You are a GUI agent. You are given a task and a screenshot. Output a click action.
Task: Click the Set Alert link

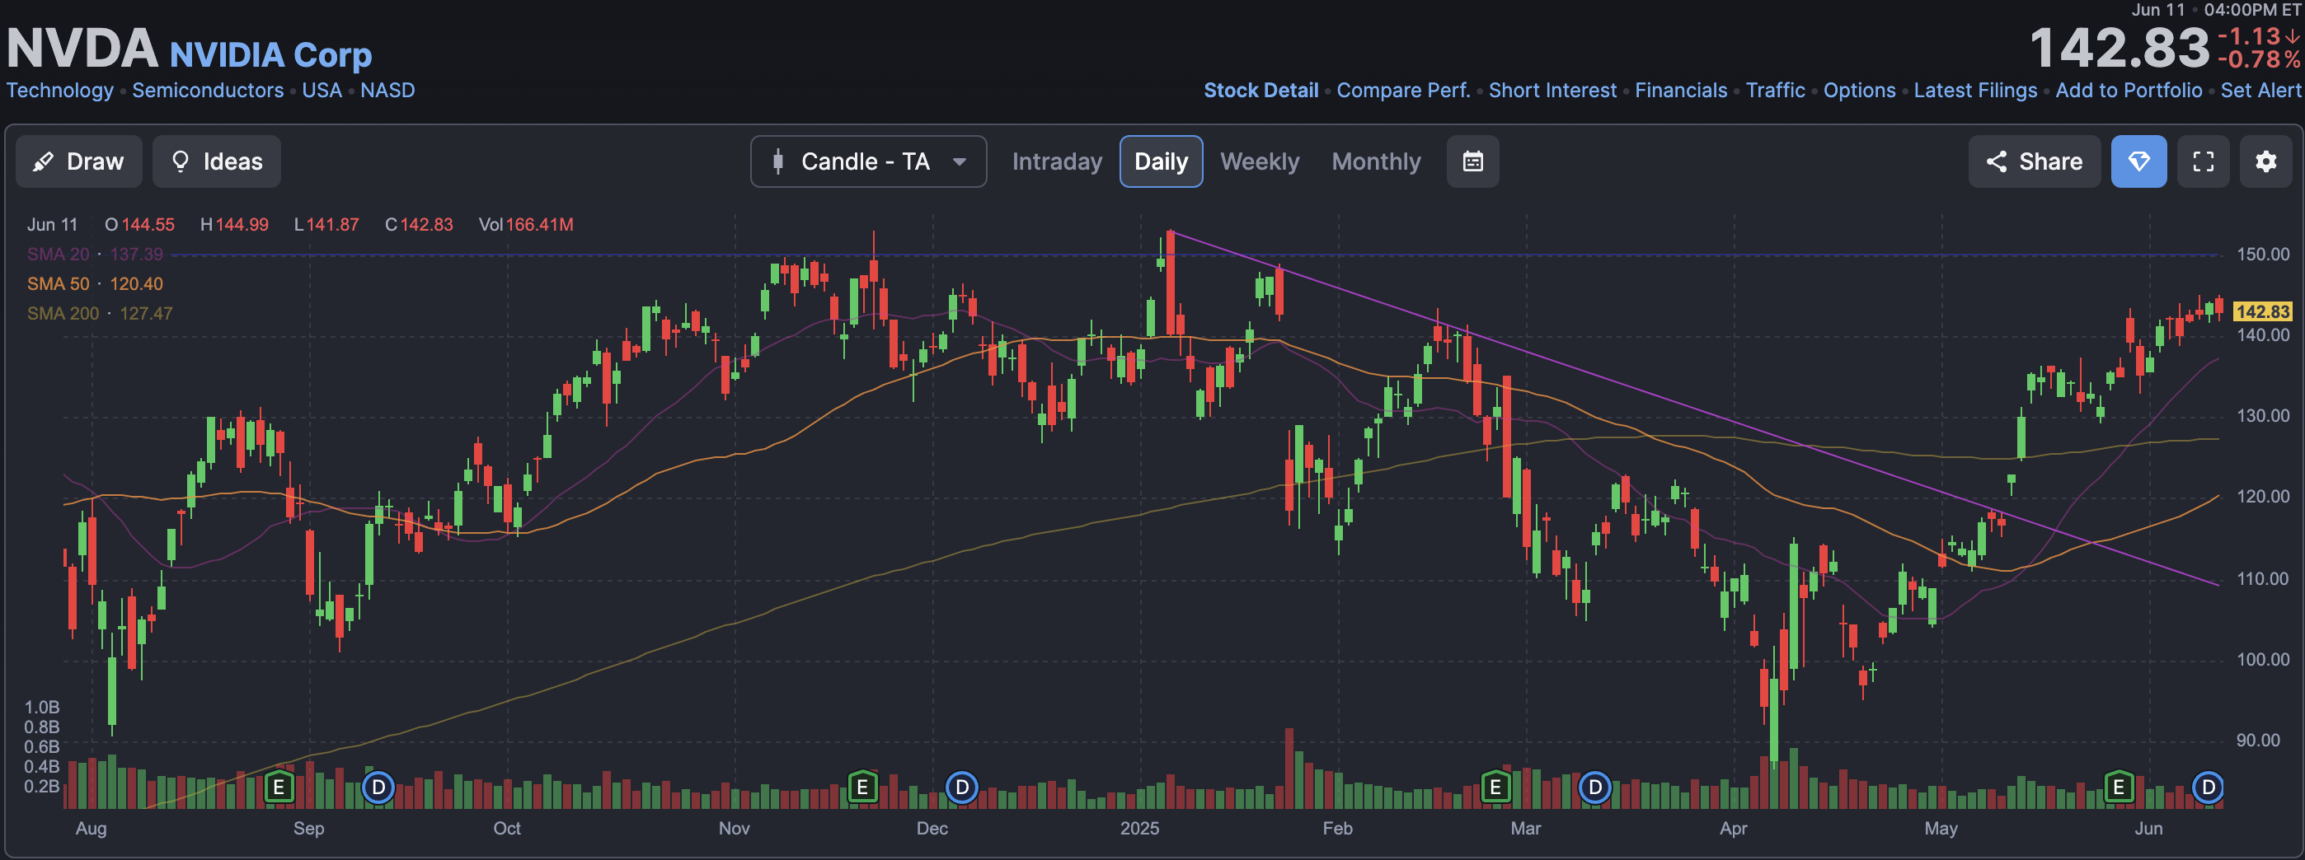pyautogui.click(x=2260, y=91)
